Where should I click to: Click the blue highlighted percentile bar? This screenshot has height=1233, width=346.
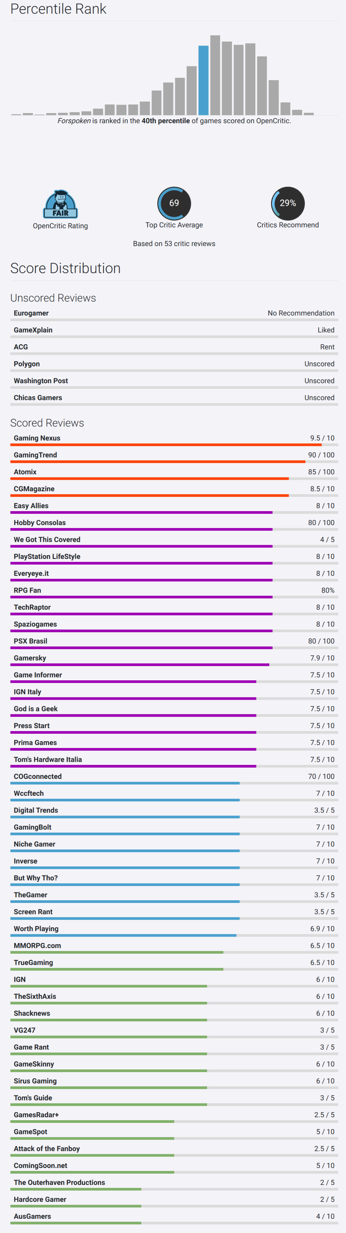tap(203, 80)
